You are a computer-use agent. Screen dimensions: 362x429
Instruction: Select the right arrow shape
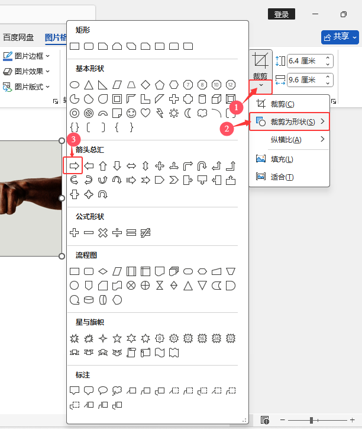coord(75,166)
